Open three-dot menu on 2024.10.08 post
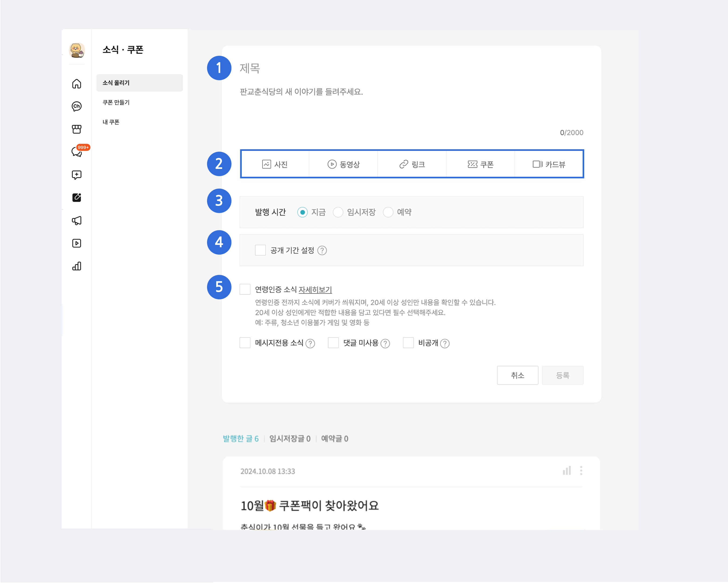728x583 pixels. (x=581, y=470)
